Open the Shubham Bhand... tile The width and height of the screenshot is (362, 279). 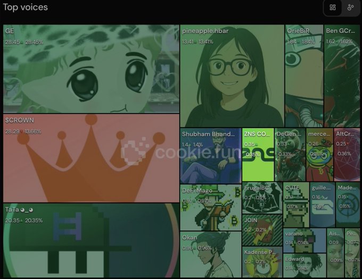211,156
